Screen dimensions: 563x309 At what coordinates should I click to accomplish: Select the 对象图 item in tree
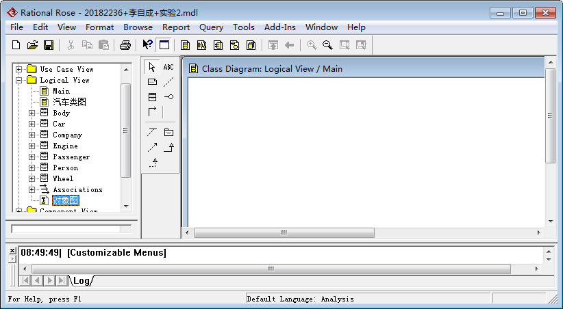pos(66,200)
